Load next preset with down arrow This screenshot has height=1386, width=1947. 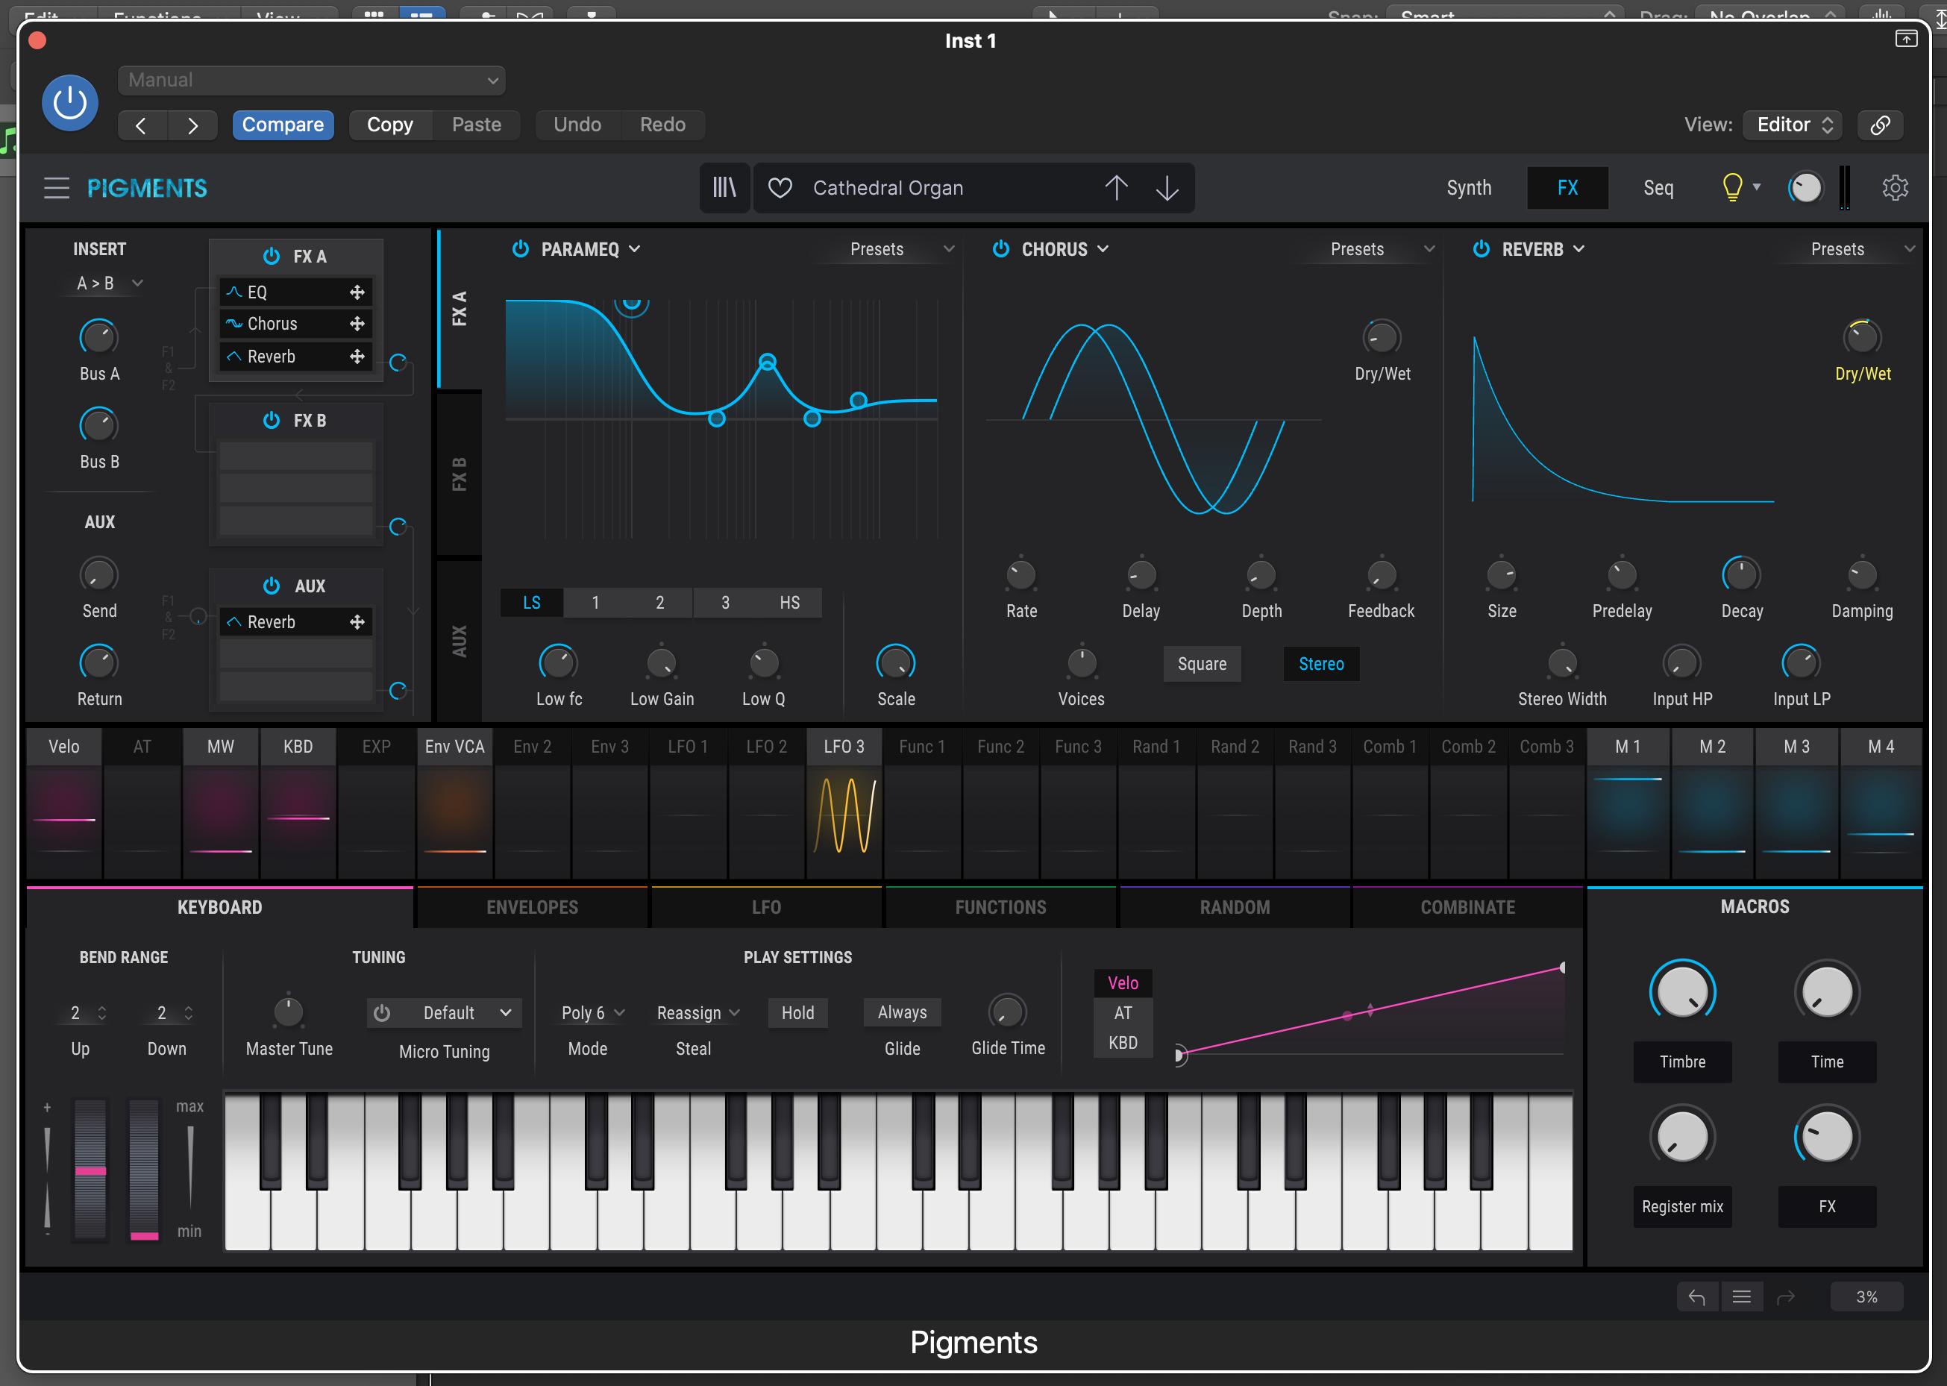pos(1167,188)
